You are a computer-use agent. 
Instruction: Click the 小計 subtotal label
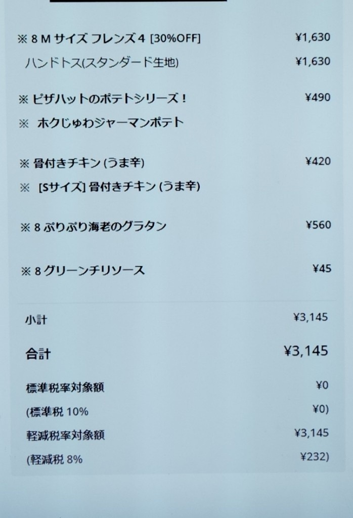[36, 320]
